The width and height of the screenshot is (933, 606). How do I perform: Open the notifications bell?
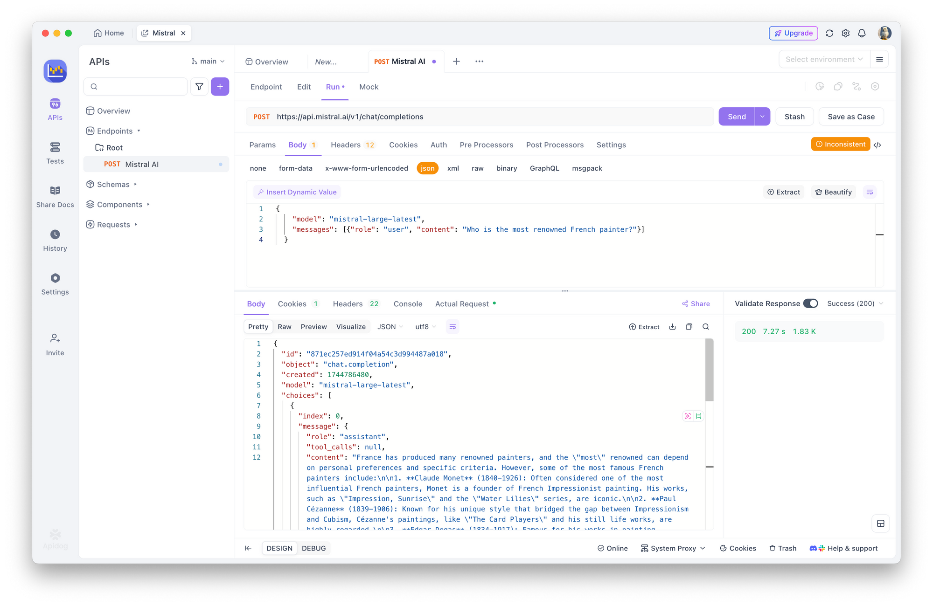coord(862,33)
